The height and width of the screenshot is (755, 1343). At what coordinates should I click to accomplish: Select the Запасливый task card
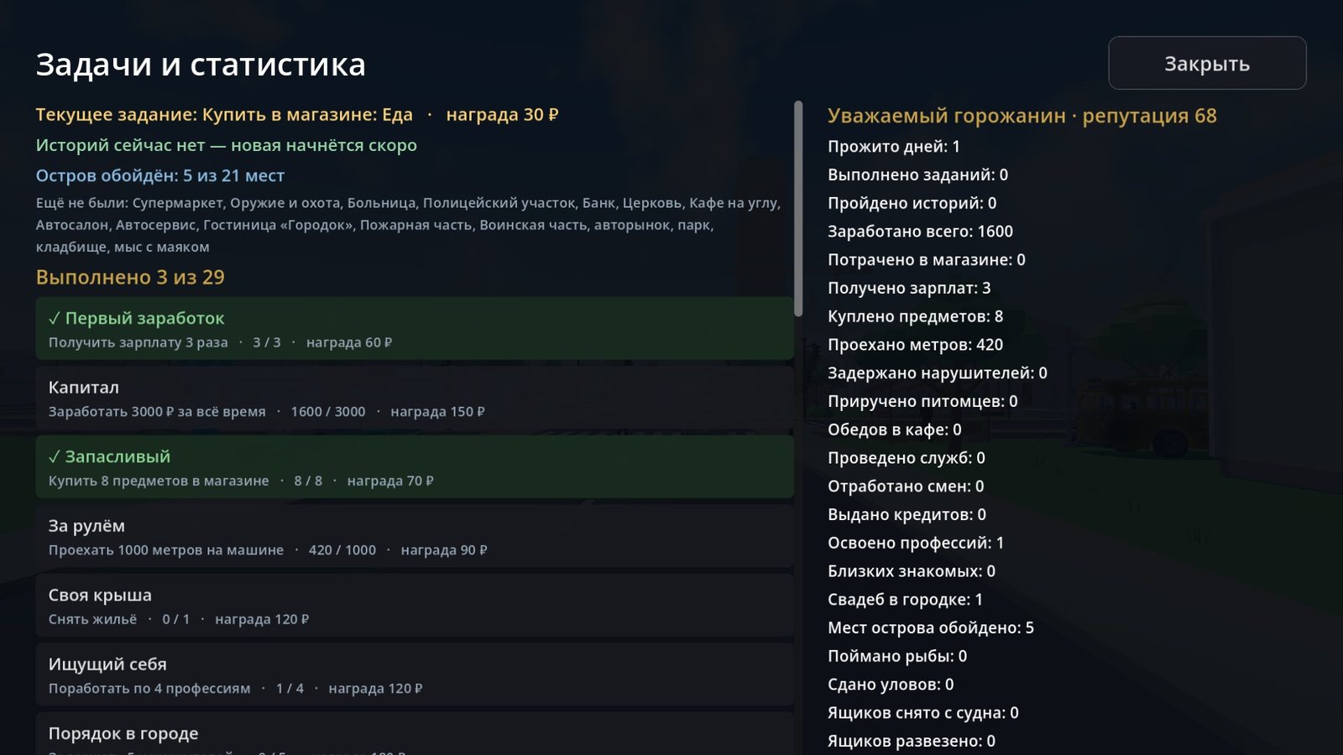tap(415, 467)
